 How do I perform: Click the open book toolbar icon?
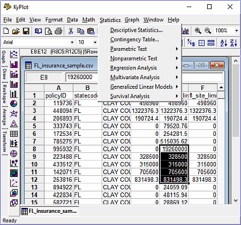point(38,31)
